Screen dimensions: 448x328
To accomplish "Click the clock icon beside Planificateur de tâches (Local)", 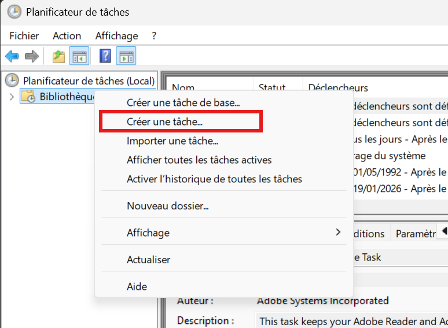I will pos(12,80).
